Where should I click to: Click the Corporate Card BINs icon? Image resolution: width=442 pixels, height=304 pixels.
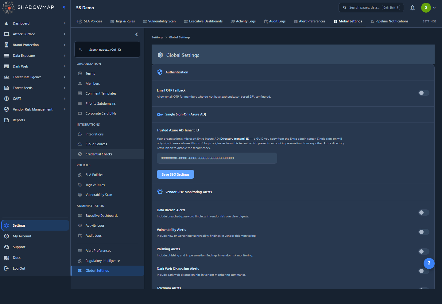coord(80,113)
